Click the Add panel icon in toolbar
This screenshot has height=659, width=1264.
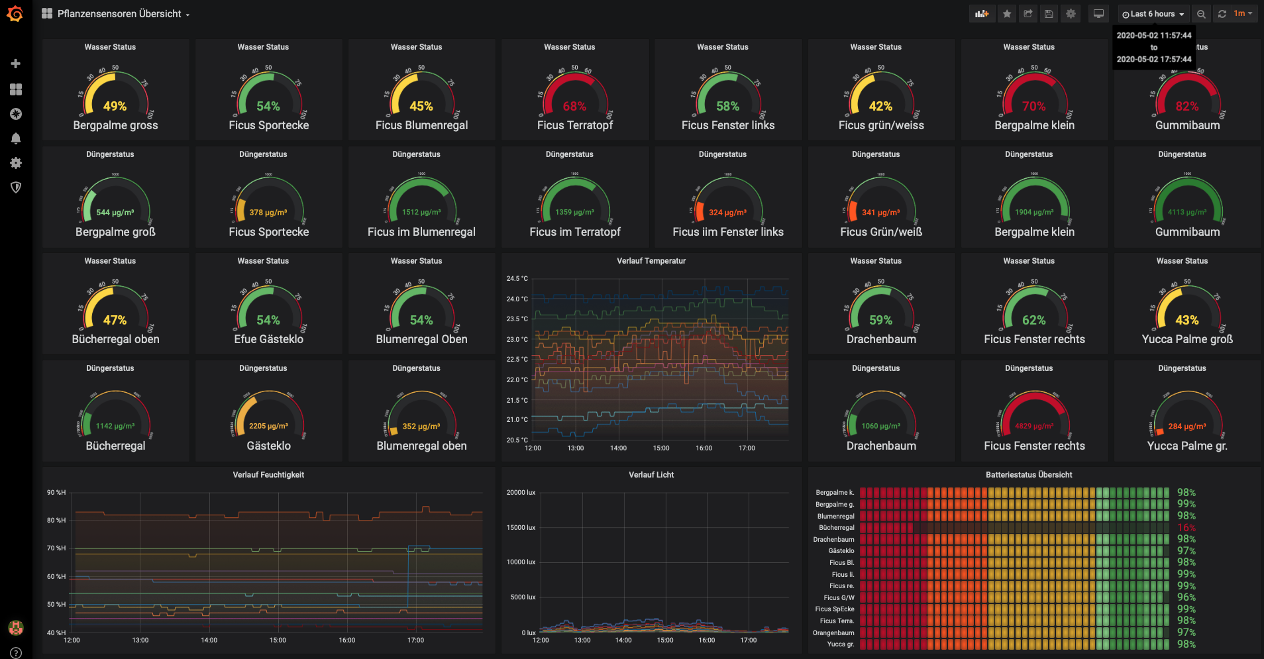[982, 14]
